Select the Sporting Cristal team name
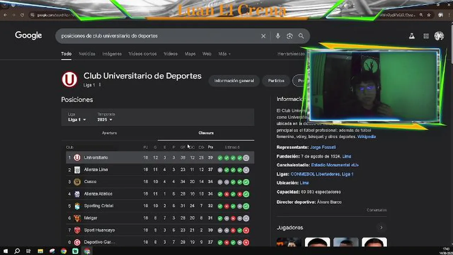The height and width of the screenshot is (255, 453). (98, 206)
